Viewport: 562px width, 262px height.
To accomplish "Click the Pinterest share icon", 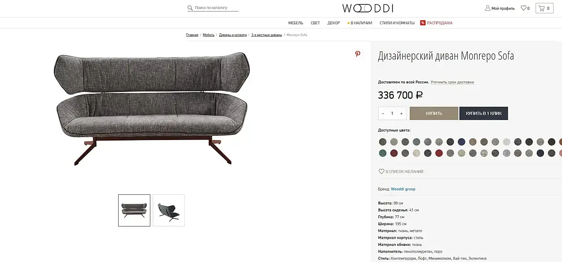I will click(x=357, y=54).
